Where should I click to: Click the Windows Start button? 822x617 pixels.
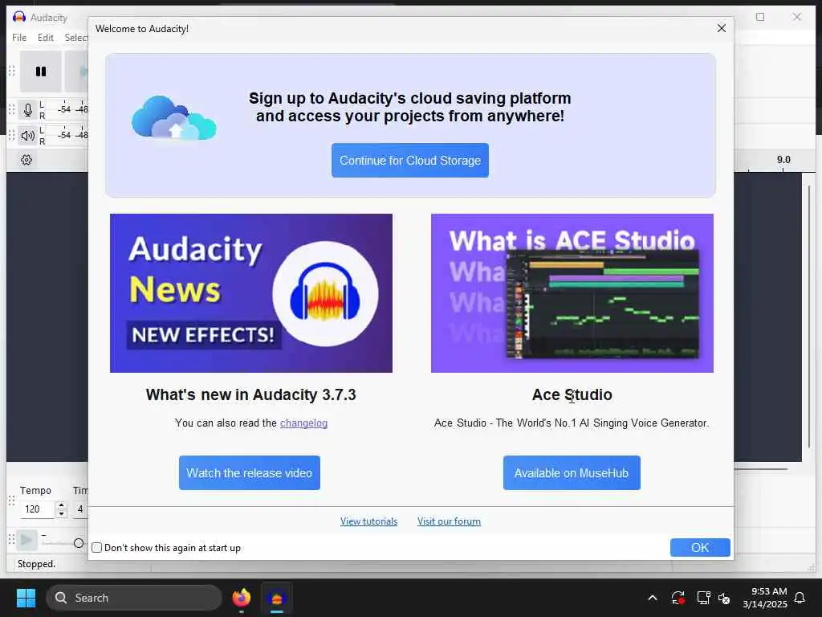coord(26,598)
